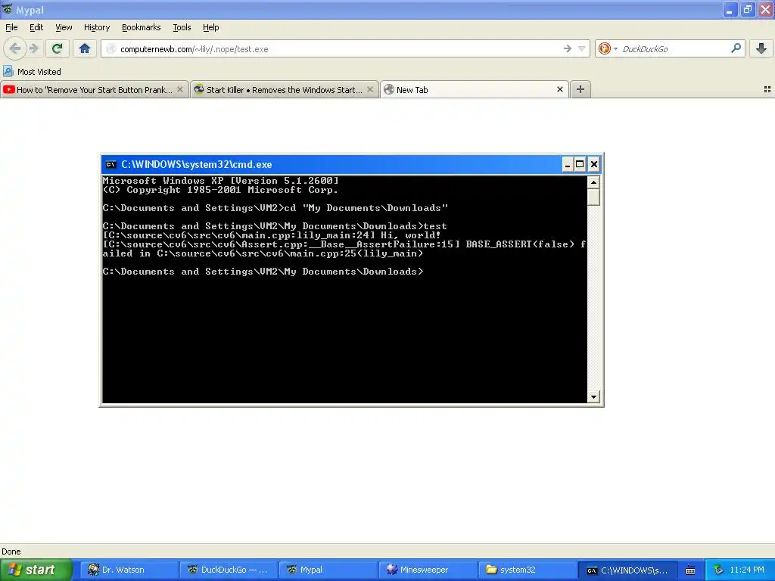Click the tab groups grid icon
The width and height of the screenshot is (775, 581).
pos(767,89)
